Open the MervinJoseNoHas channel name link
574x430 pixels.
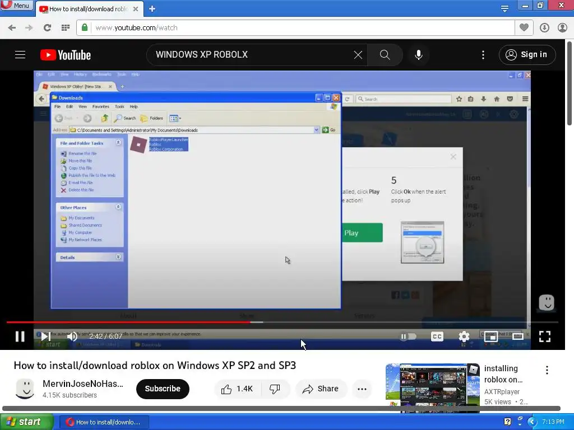point(83,384)
